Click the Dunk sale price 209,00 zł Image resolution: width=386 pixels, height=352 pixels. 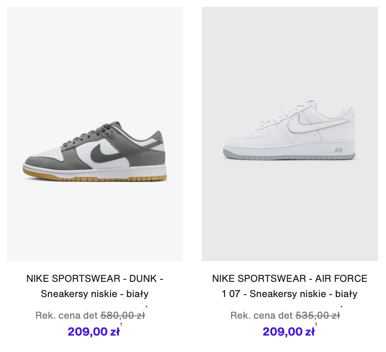[x=93, y=332]
